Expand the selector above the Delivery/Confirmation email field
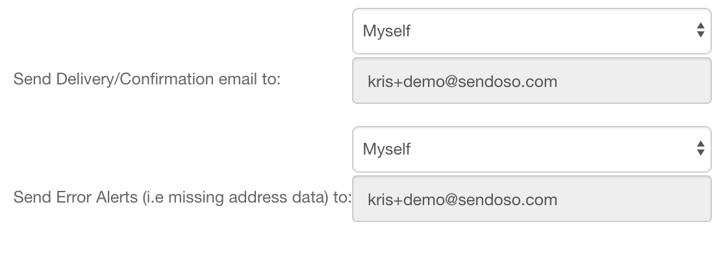721x261 pixels. [x=531, y=31]
